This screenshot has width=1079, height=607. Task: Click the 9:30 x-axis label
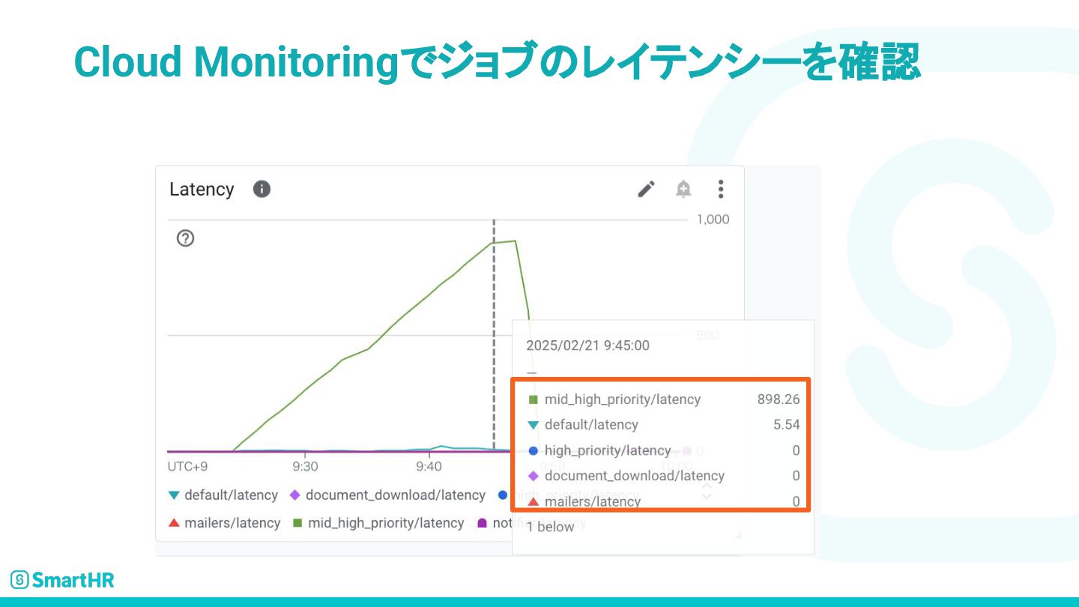tap(305, 466)
